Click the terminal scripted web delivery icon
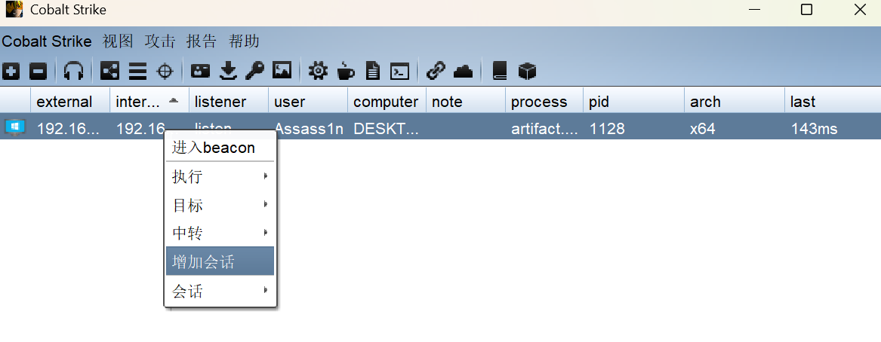Image resolution: width=881 pixels, height=342 pixels. pos(400,72)
